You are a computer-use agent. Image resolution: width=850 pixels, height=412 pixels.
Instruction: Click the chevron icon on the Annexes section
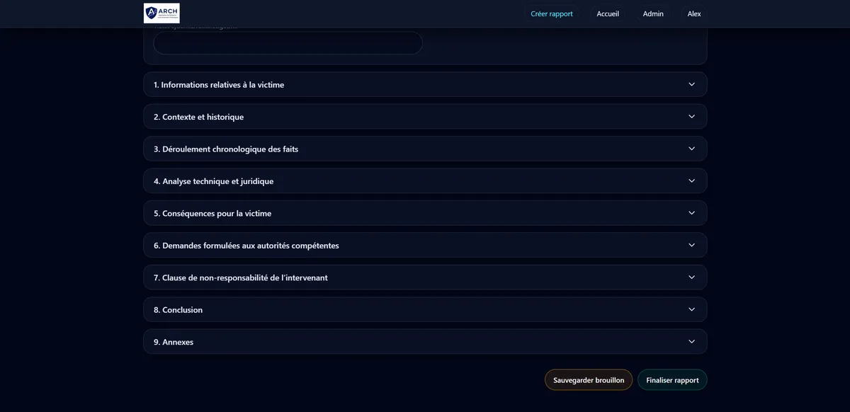click(x=691, y=341)
